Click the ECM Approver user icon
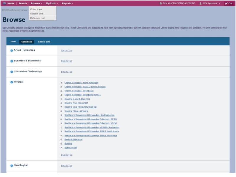This screenshot has height=177, width=236. pyautogui.click(x=201, y=4)
